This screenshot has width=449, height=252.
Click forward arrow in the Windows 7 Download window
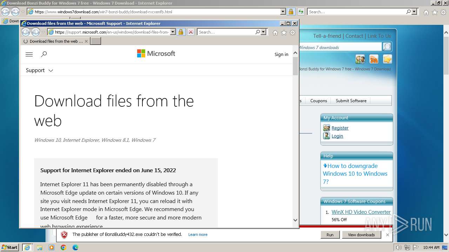(x=15, y=12)
